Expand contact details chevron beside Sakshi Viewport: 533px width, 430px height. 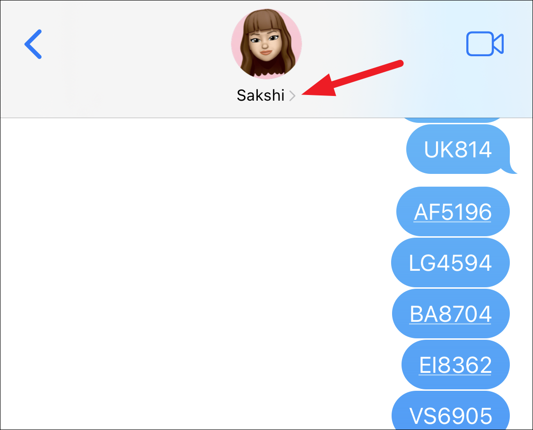[292, 96]
